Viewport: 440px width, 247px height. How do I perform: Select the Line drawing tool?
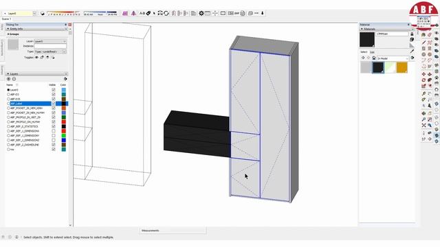[x=423, y=43]
